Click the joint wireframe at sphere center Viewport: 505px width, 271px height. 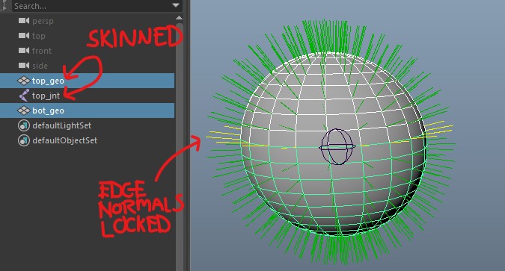pos(337,146)
